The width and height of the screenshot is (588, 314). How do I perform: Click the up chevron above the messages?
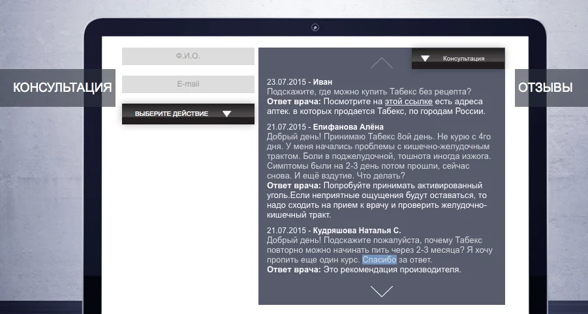381,63
